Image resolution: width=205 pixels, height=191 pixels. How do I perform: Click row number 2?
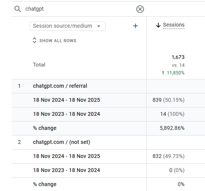pyautogui.click(x=19, y=142)
